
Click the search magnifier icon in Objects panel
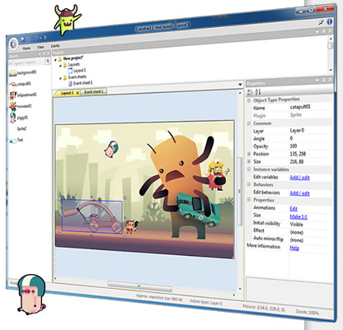[48, 61]
